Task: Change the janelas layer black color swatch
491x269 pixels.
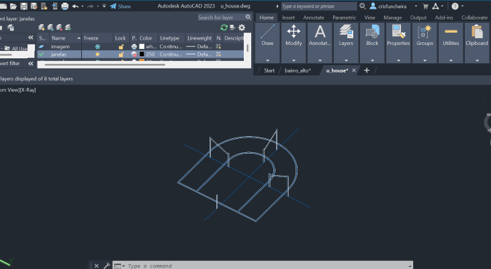Action: coord(142,54)
